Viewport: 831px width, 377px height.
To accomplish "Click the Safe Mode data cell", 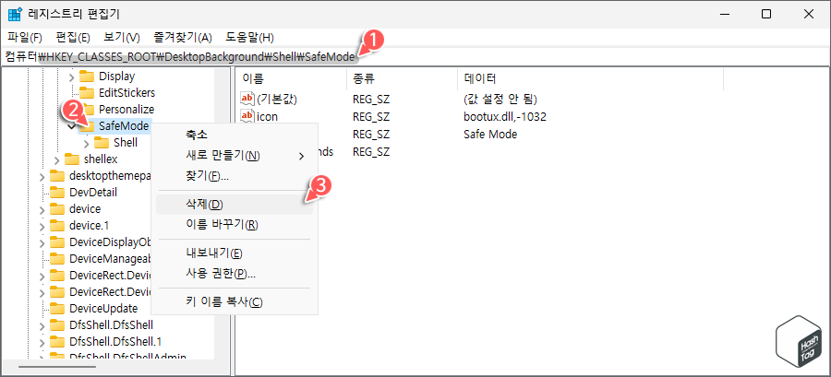I will pyautogui.click(x=490, y=134).
